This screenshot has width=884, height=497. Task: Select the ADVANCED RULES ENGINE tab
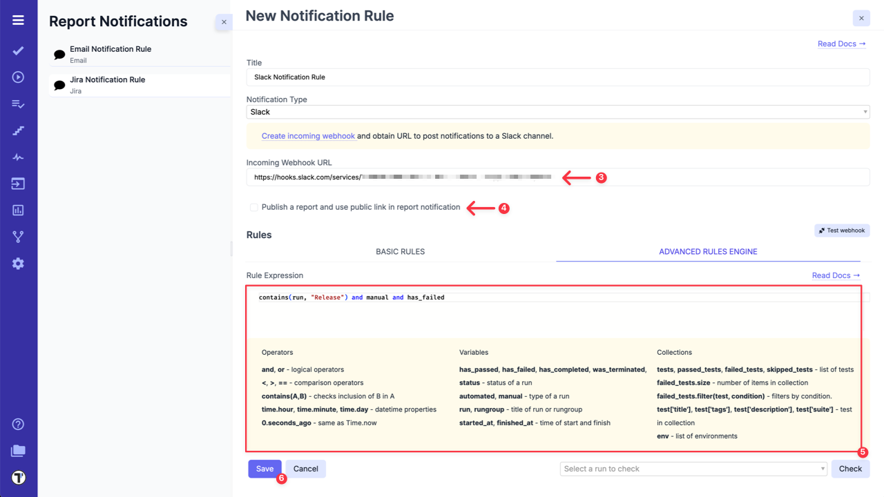click(708, 251)
